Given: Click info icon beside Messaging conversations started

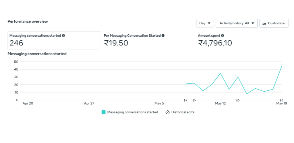Looking at the screenshot, I should pos(63,35).
